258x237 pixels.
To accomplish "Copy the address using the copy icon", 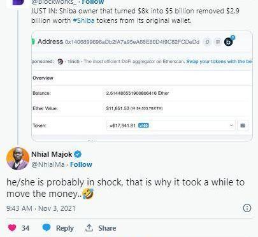I will pyautogui.click(x=207, y=42).
